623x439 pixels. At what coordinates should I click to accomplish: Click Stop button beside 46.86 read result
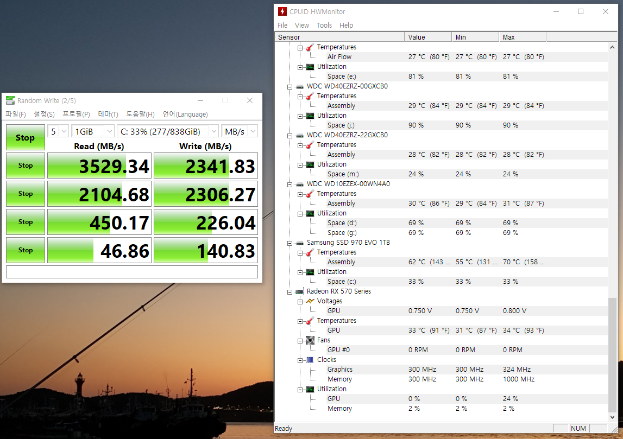tap(26, 250)
